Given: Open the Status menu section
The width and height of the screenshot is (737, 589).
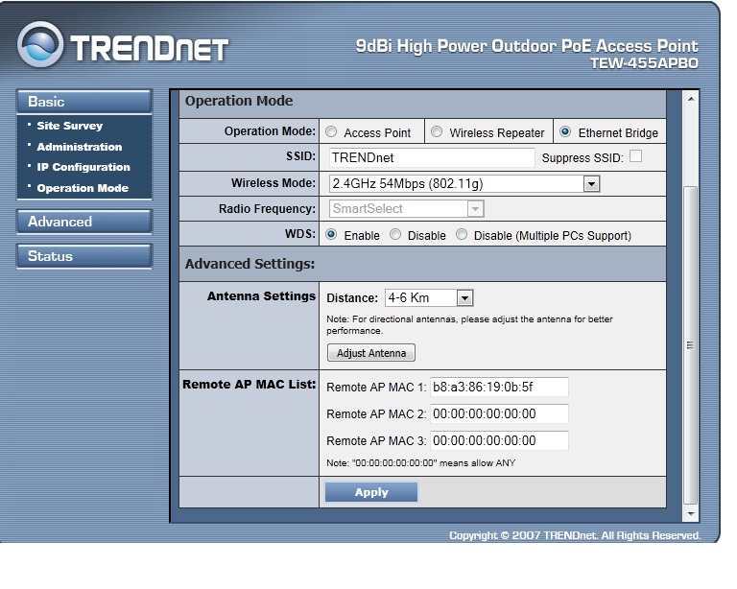Looking at the screenshot, I should click(84, 256).
